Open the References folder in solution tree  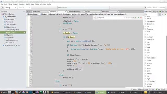click(x=10, y=19)
